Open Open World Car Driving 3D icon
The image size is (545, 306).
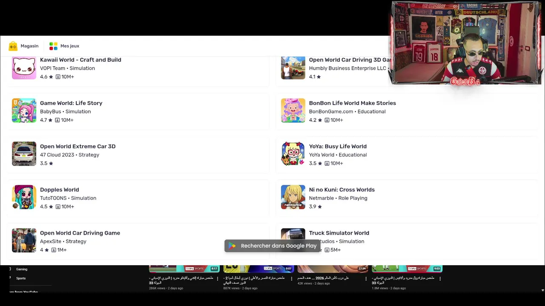[x=293, y=68]
